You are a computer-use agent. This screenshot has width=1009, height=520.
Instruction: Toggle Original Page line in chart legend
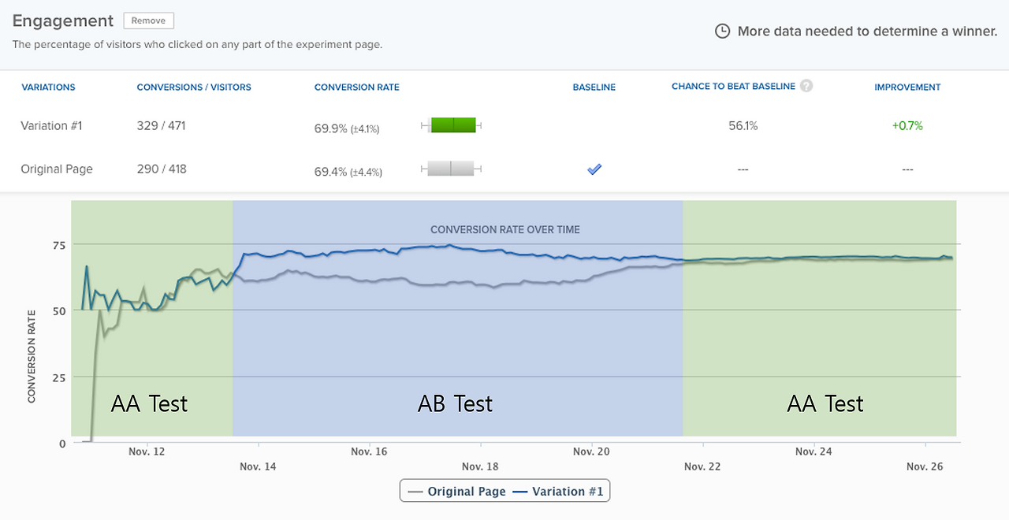(x=456, y=492)
